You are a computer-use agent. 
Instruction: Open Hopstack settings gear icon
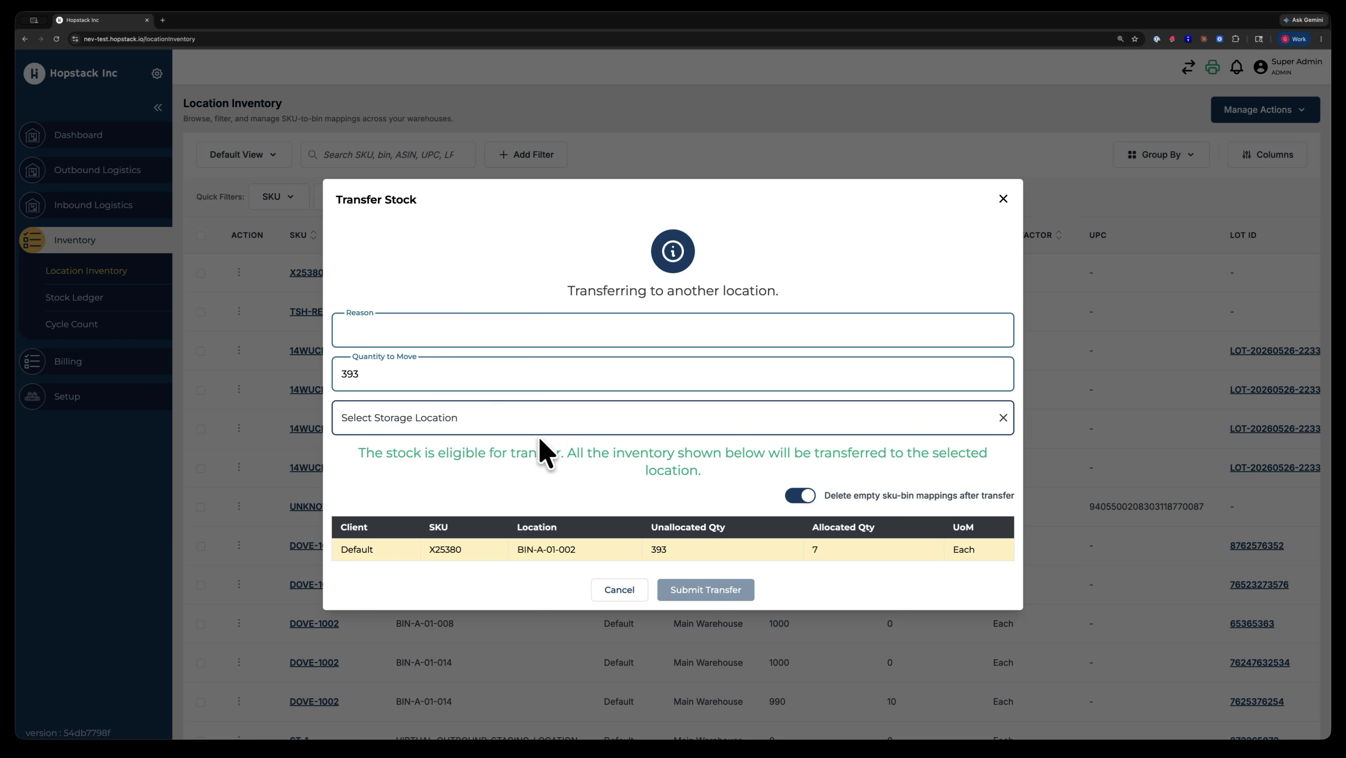click(x=157, y=74)
